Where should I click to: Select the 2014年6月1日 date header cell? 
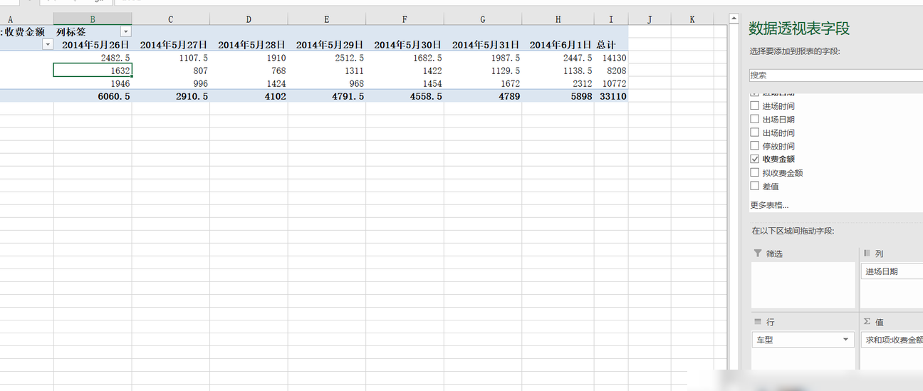click(x=558, y=45)
